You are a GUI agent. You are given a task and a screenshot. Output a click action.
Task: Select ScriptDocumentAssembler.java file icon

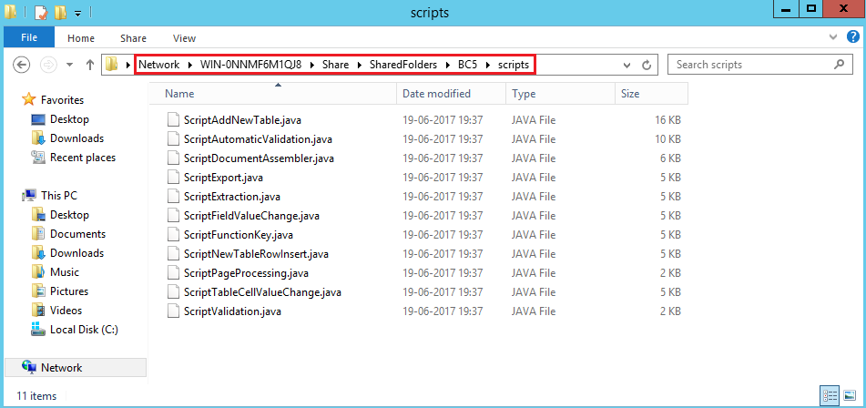tap(174, 158)
